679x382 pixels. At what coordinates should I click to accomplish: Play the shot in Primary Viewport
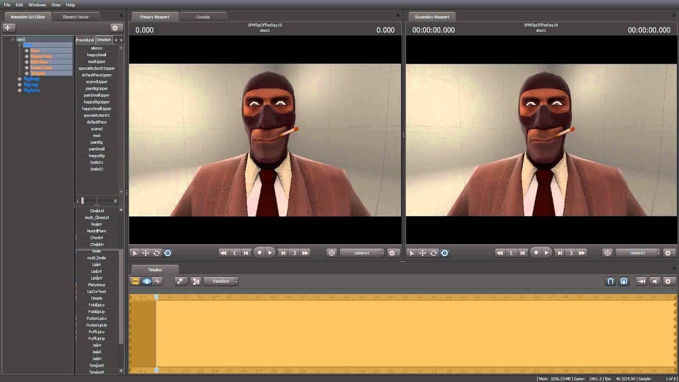270,253
